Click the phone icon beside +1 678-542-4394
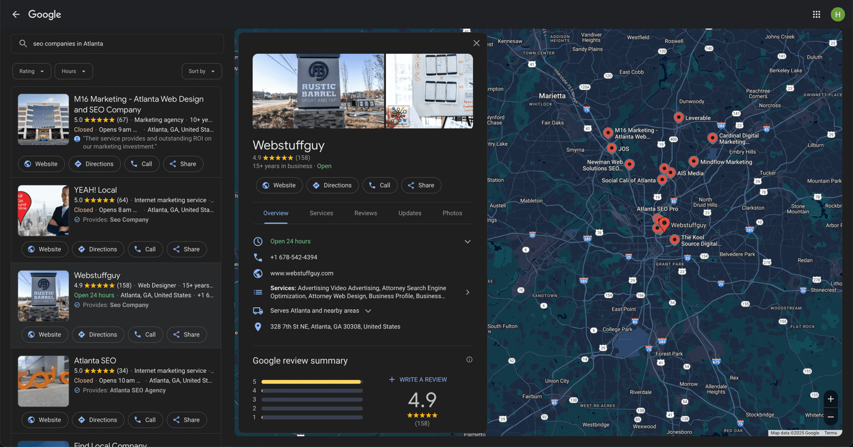This screenshot has width=853, height=447. 258,258
